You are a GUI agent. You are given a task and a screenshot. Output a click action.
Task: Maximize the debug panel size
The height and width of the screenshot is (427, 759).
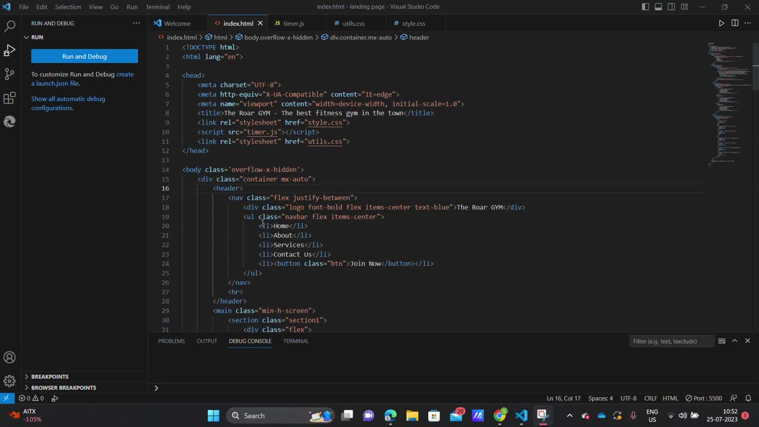[735, 341]
